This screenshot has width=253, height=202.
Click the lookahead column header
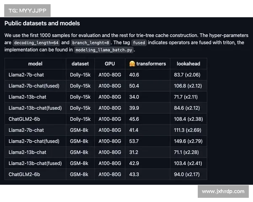click(x=188, y=64)
